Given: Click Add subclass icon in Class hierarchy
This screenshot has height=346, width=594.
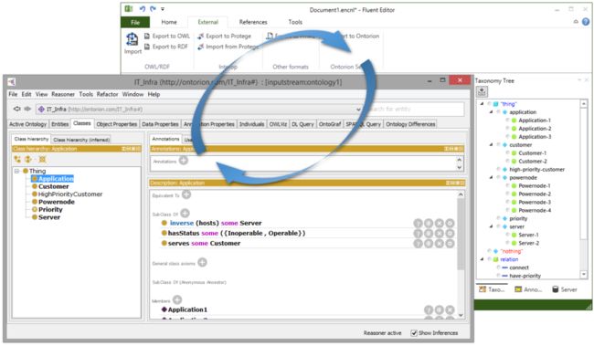Looking at the screenshot, I should (x=17, y=160).
